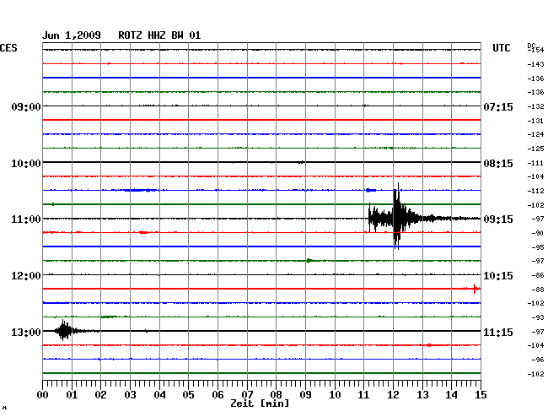Screen dimensions: 548x417
Task: Click the 06 minute axis label
Action: (218, 395)
